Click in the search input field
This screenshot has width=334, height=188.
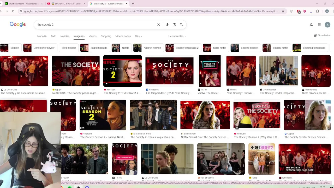point(95,25)
